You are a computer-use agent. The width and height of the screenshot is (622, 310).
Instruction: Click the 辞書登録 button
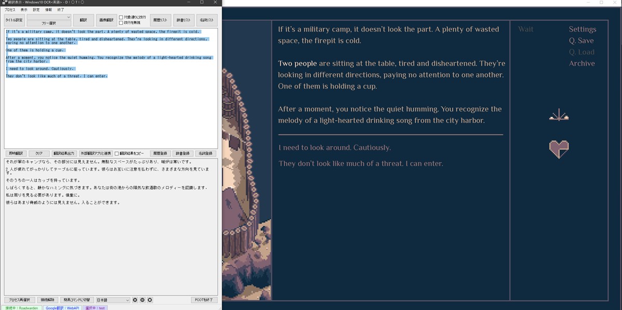pos(183,153)
